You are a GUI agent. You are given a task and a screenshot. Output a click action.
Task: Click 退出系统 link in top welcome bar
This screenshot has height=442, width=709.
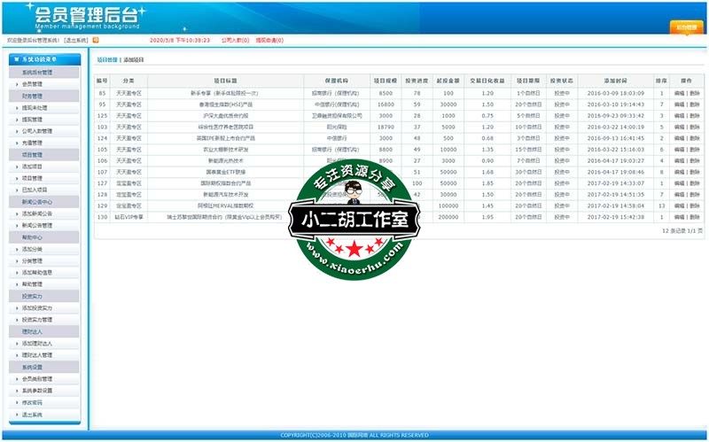(x=76, y=41)
